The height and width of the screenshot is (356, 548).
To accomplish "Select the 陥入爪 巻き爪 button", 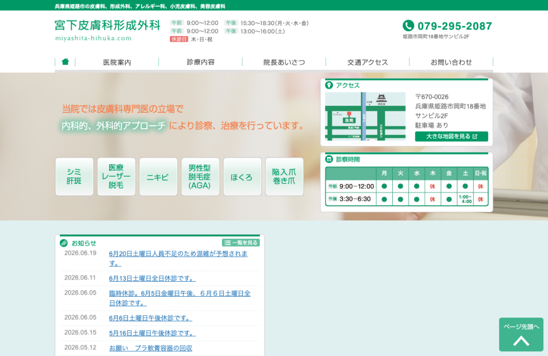I will tap(285, 176).
